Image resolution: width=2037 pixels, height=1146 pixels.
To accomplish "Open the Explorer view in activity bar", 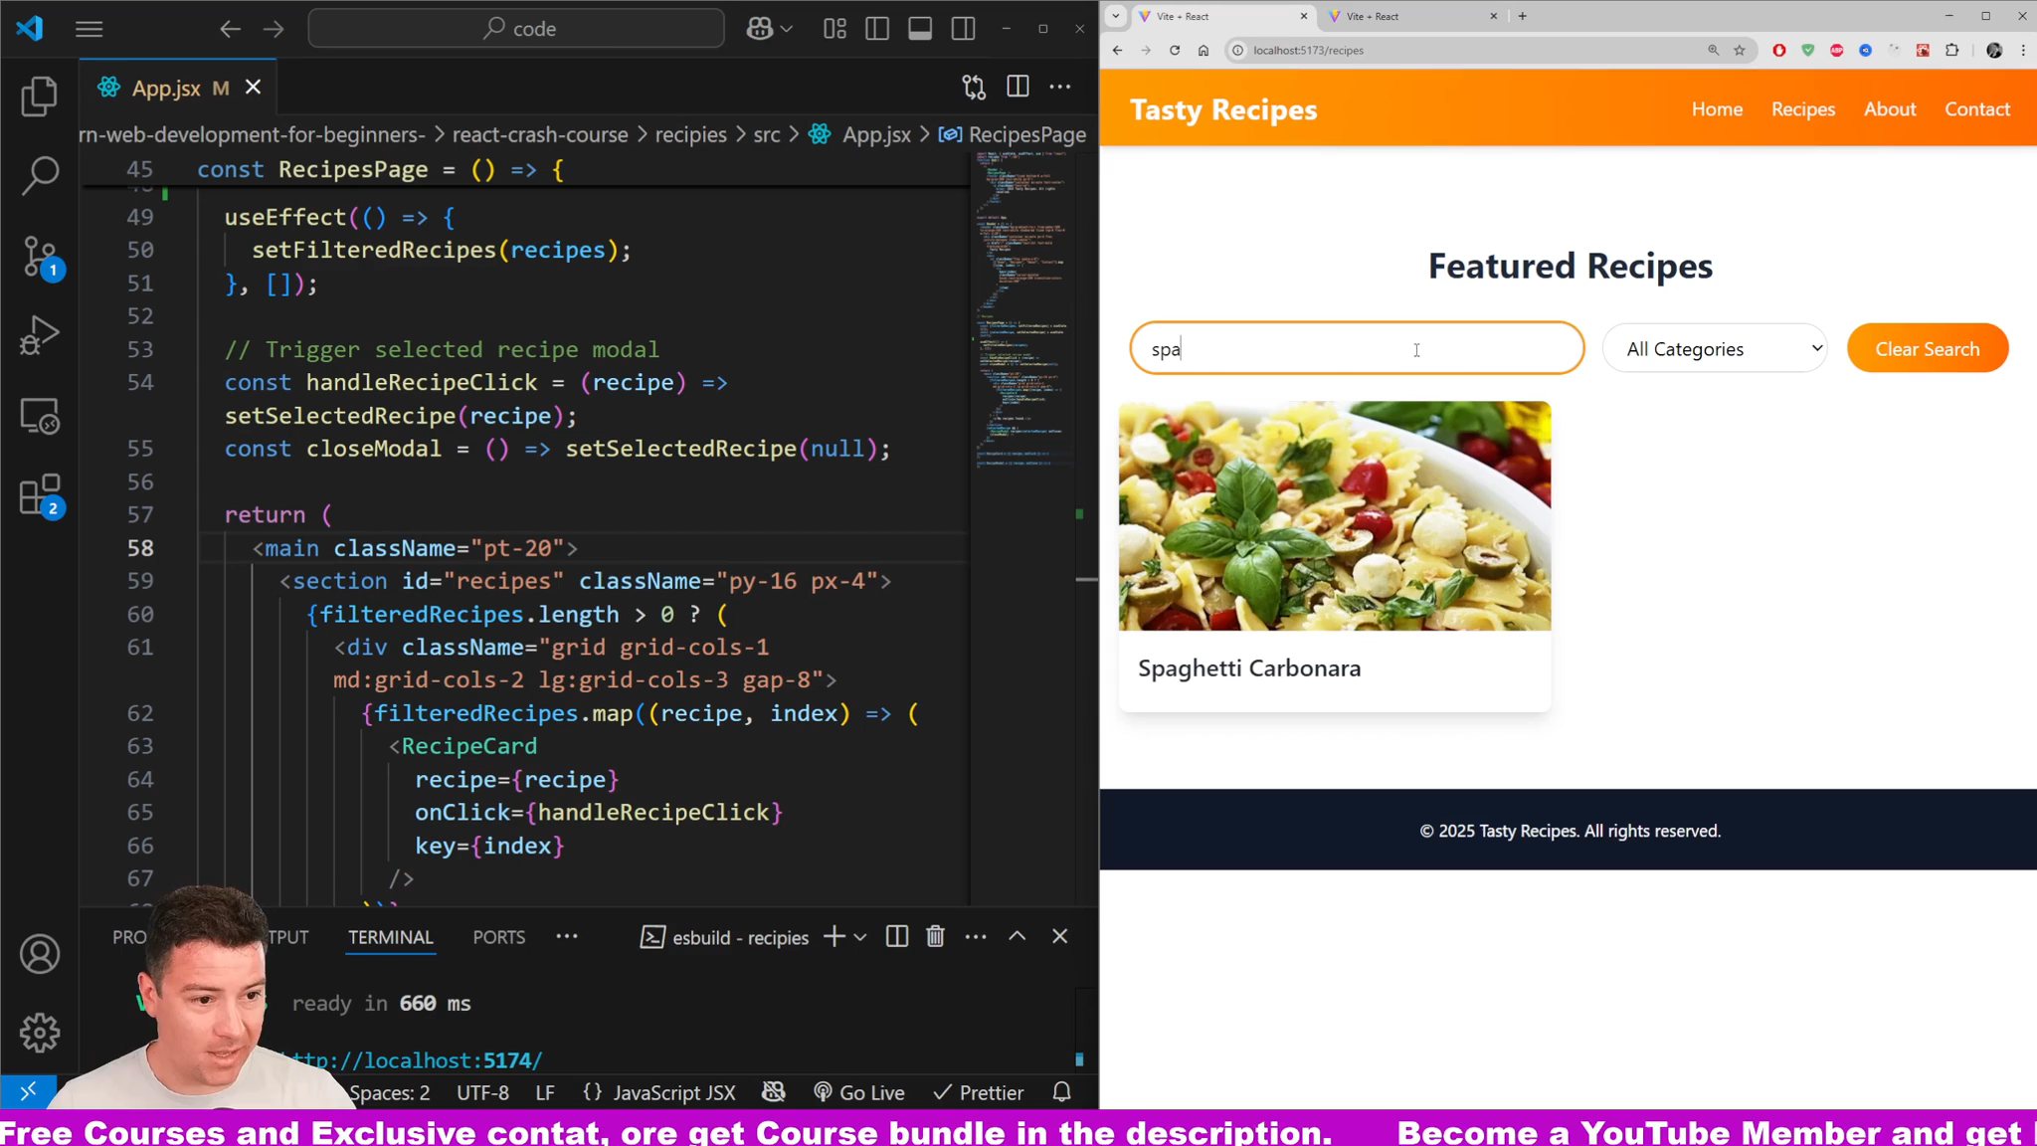I will [40, 96].
